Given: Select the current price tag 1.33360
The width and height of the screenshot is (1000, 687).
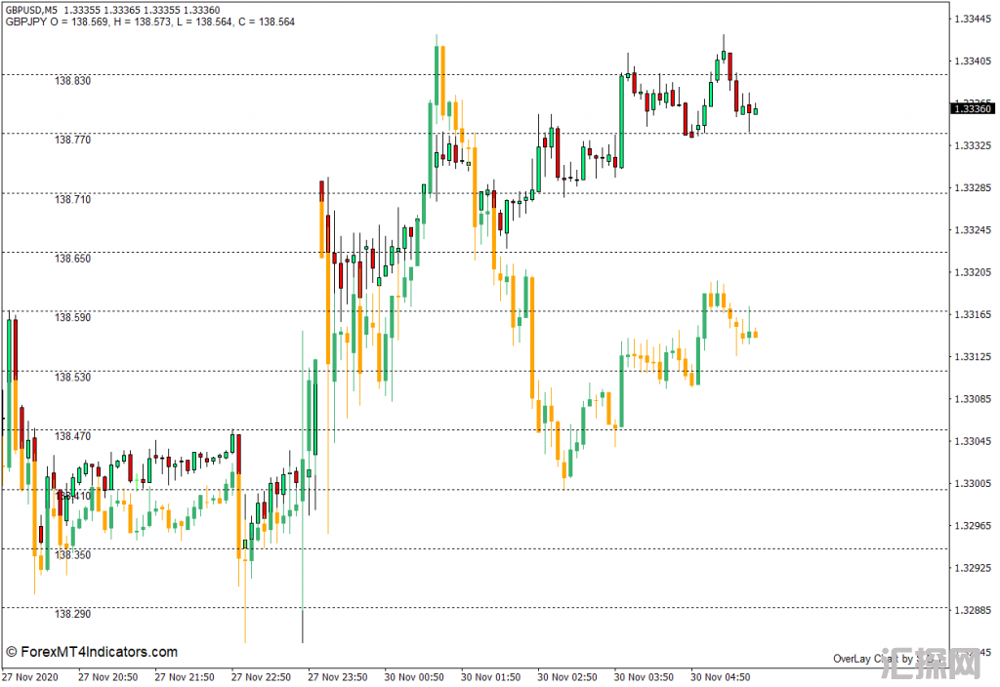Looking at the screenshot, I should (x=974, y=108).
